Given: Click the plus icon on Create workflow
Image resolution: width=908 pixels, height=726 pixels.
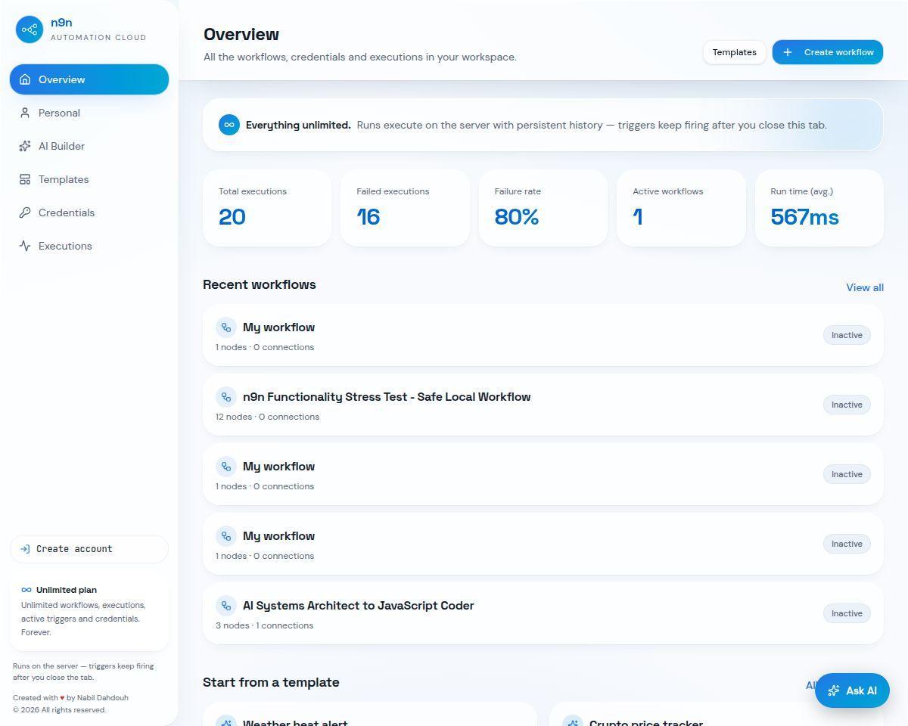Looking at the screenshot, I should [x=788, y=52].
